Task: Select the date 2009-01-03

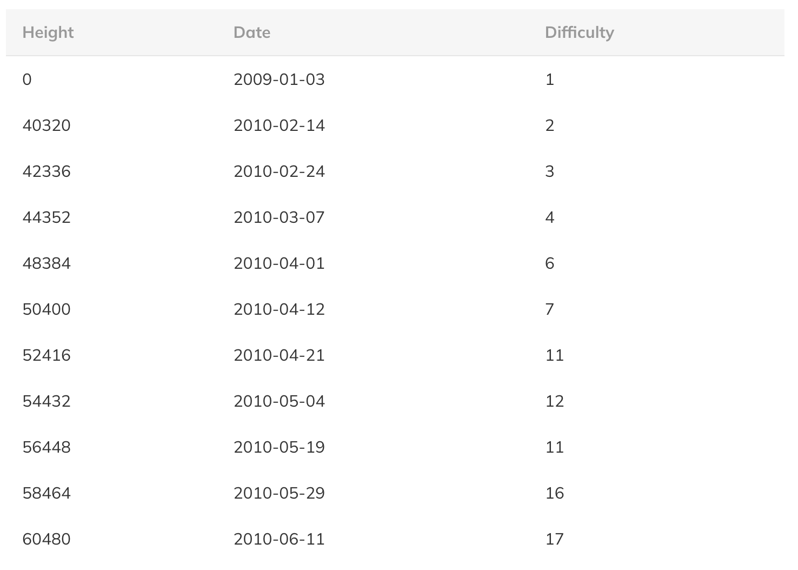Action: coord(279,79)
